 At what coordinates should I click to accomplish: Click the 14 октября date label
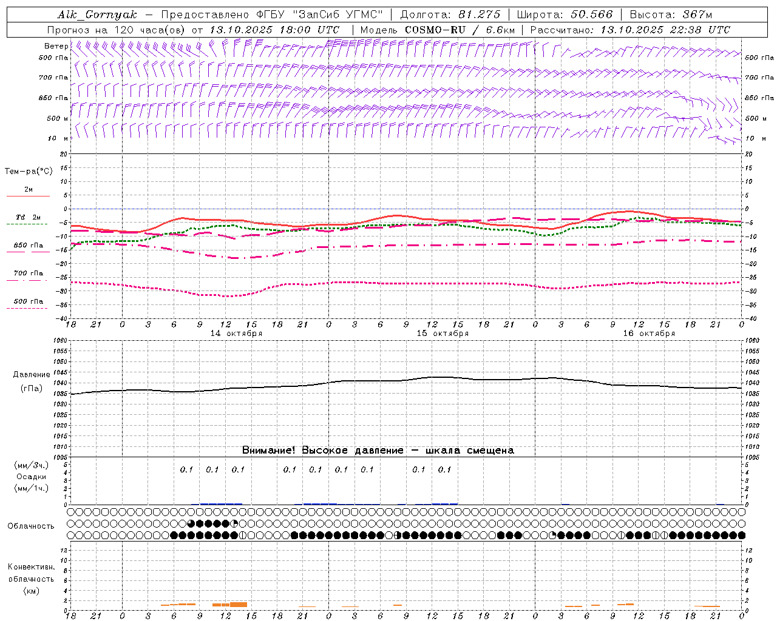coord(236,334)
